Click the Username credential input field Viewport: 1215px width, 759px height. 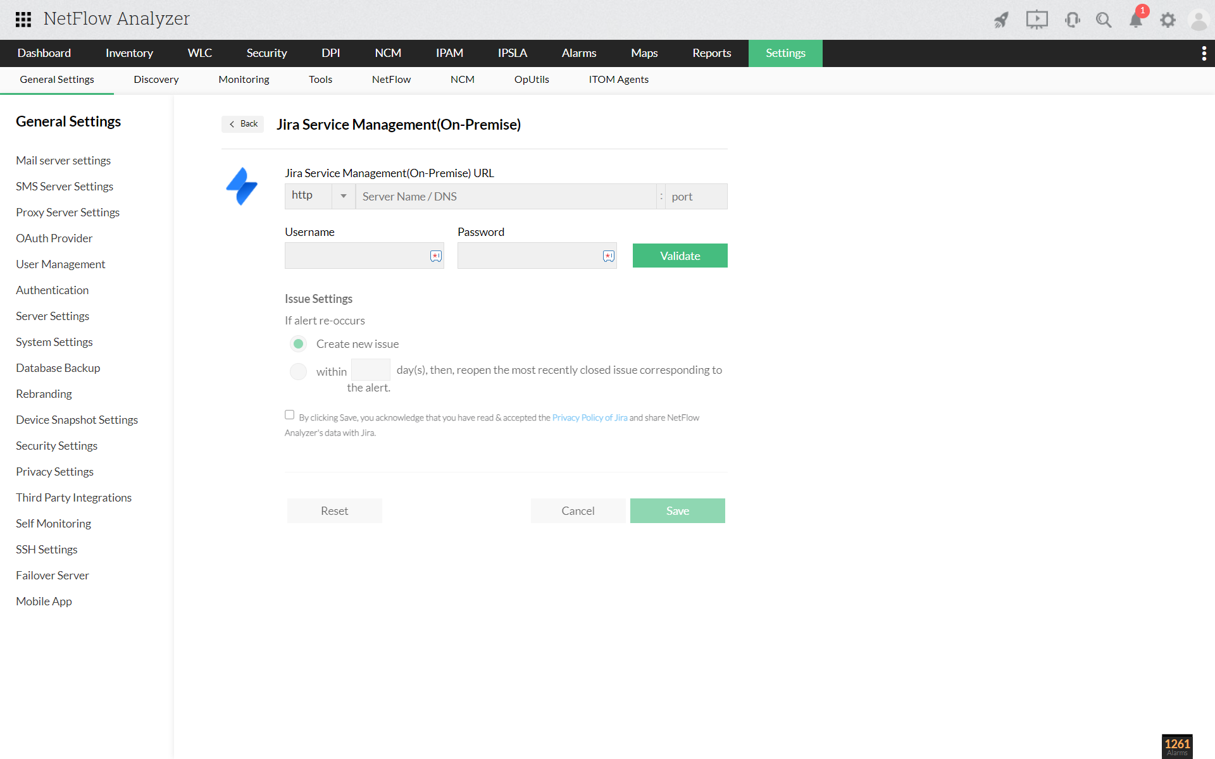364,256
